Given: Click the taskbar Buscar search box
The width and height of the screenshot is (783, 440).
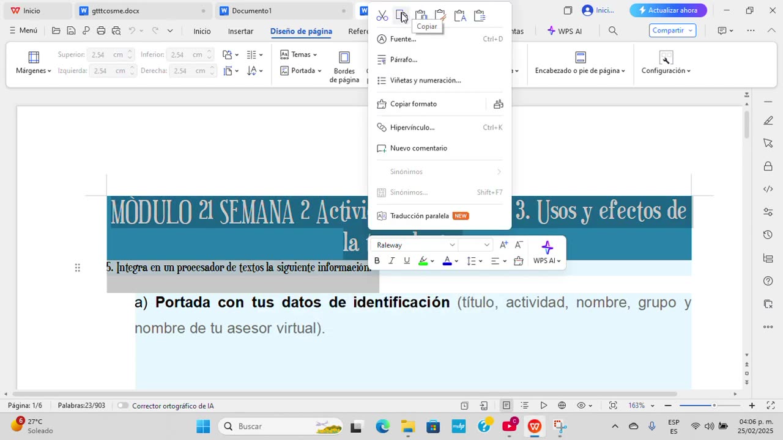Looking at the screenshot, I should click(x=280, y=426).
